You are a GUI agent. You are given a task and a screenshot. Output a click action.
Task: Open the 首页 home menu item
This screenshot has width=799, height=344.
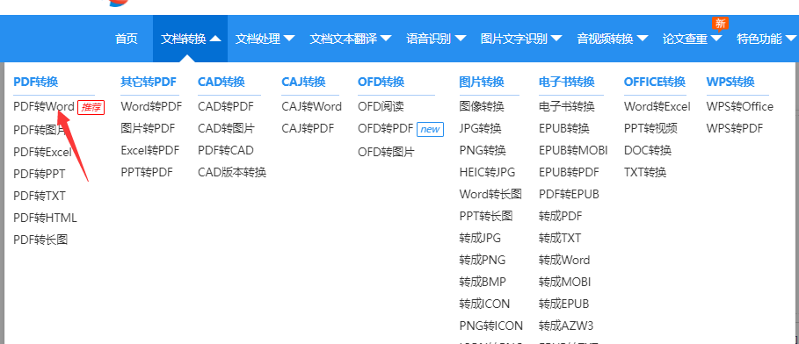point(127,39)
